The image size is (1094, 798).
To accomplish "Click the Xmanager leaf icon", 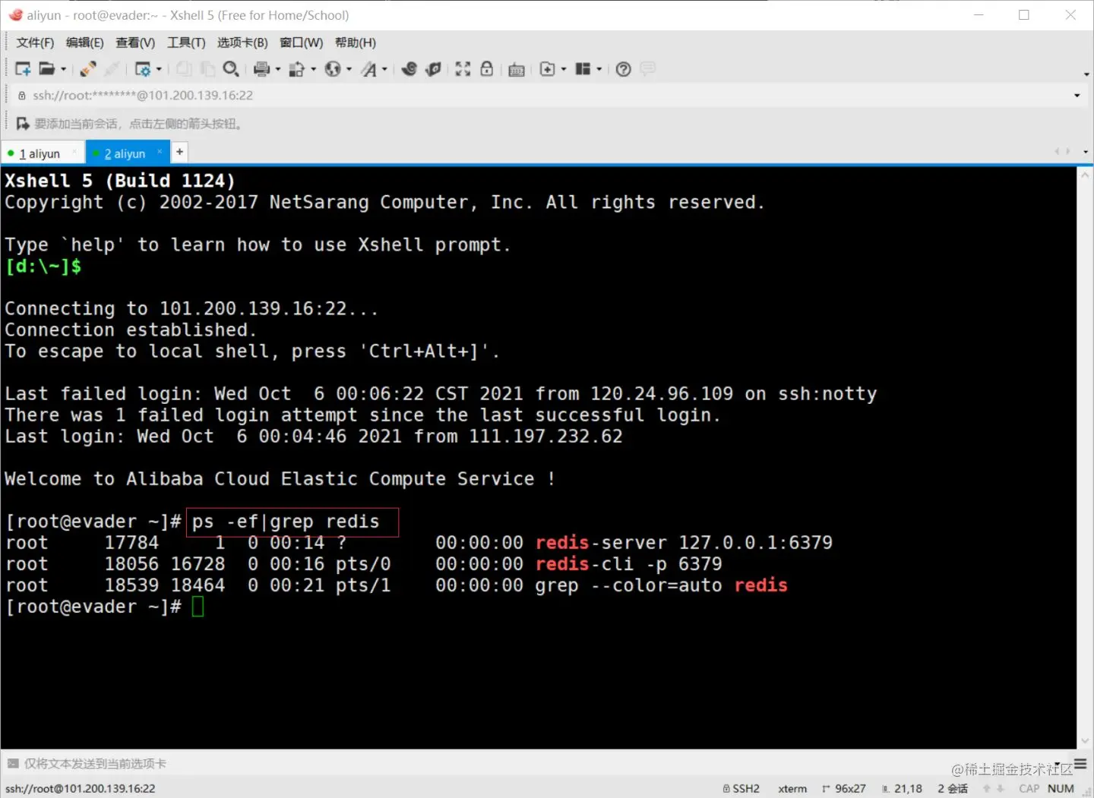I will point(433,69).
